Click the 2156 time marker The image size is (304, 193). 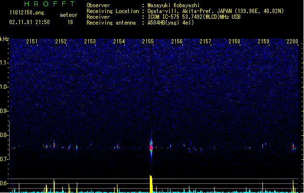pos(177,41)
